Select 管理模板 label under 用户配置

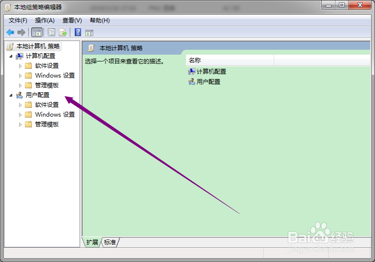click(x=47, y=124)
